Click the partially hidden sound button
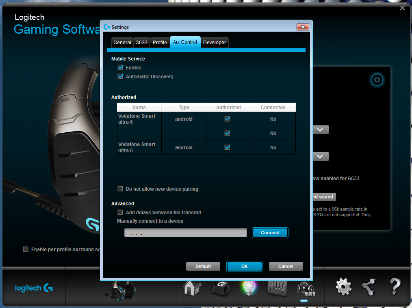Image resolution: width=412 pixels, height=308 pixels. tap(324, 197)
